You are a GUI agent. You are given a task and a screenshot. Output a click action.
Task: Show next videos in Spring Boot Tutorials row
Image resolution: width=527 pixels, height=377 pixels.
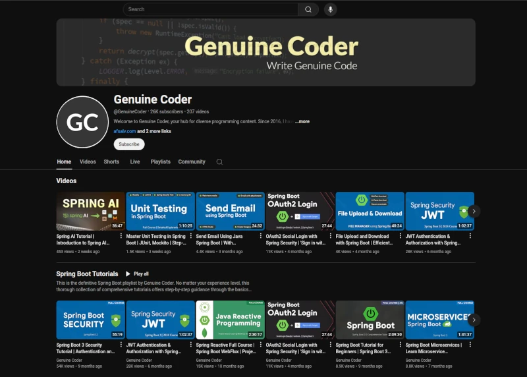(x=474, y=320)
